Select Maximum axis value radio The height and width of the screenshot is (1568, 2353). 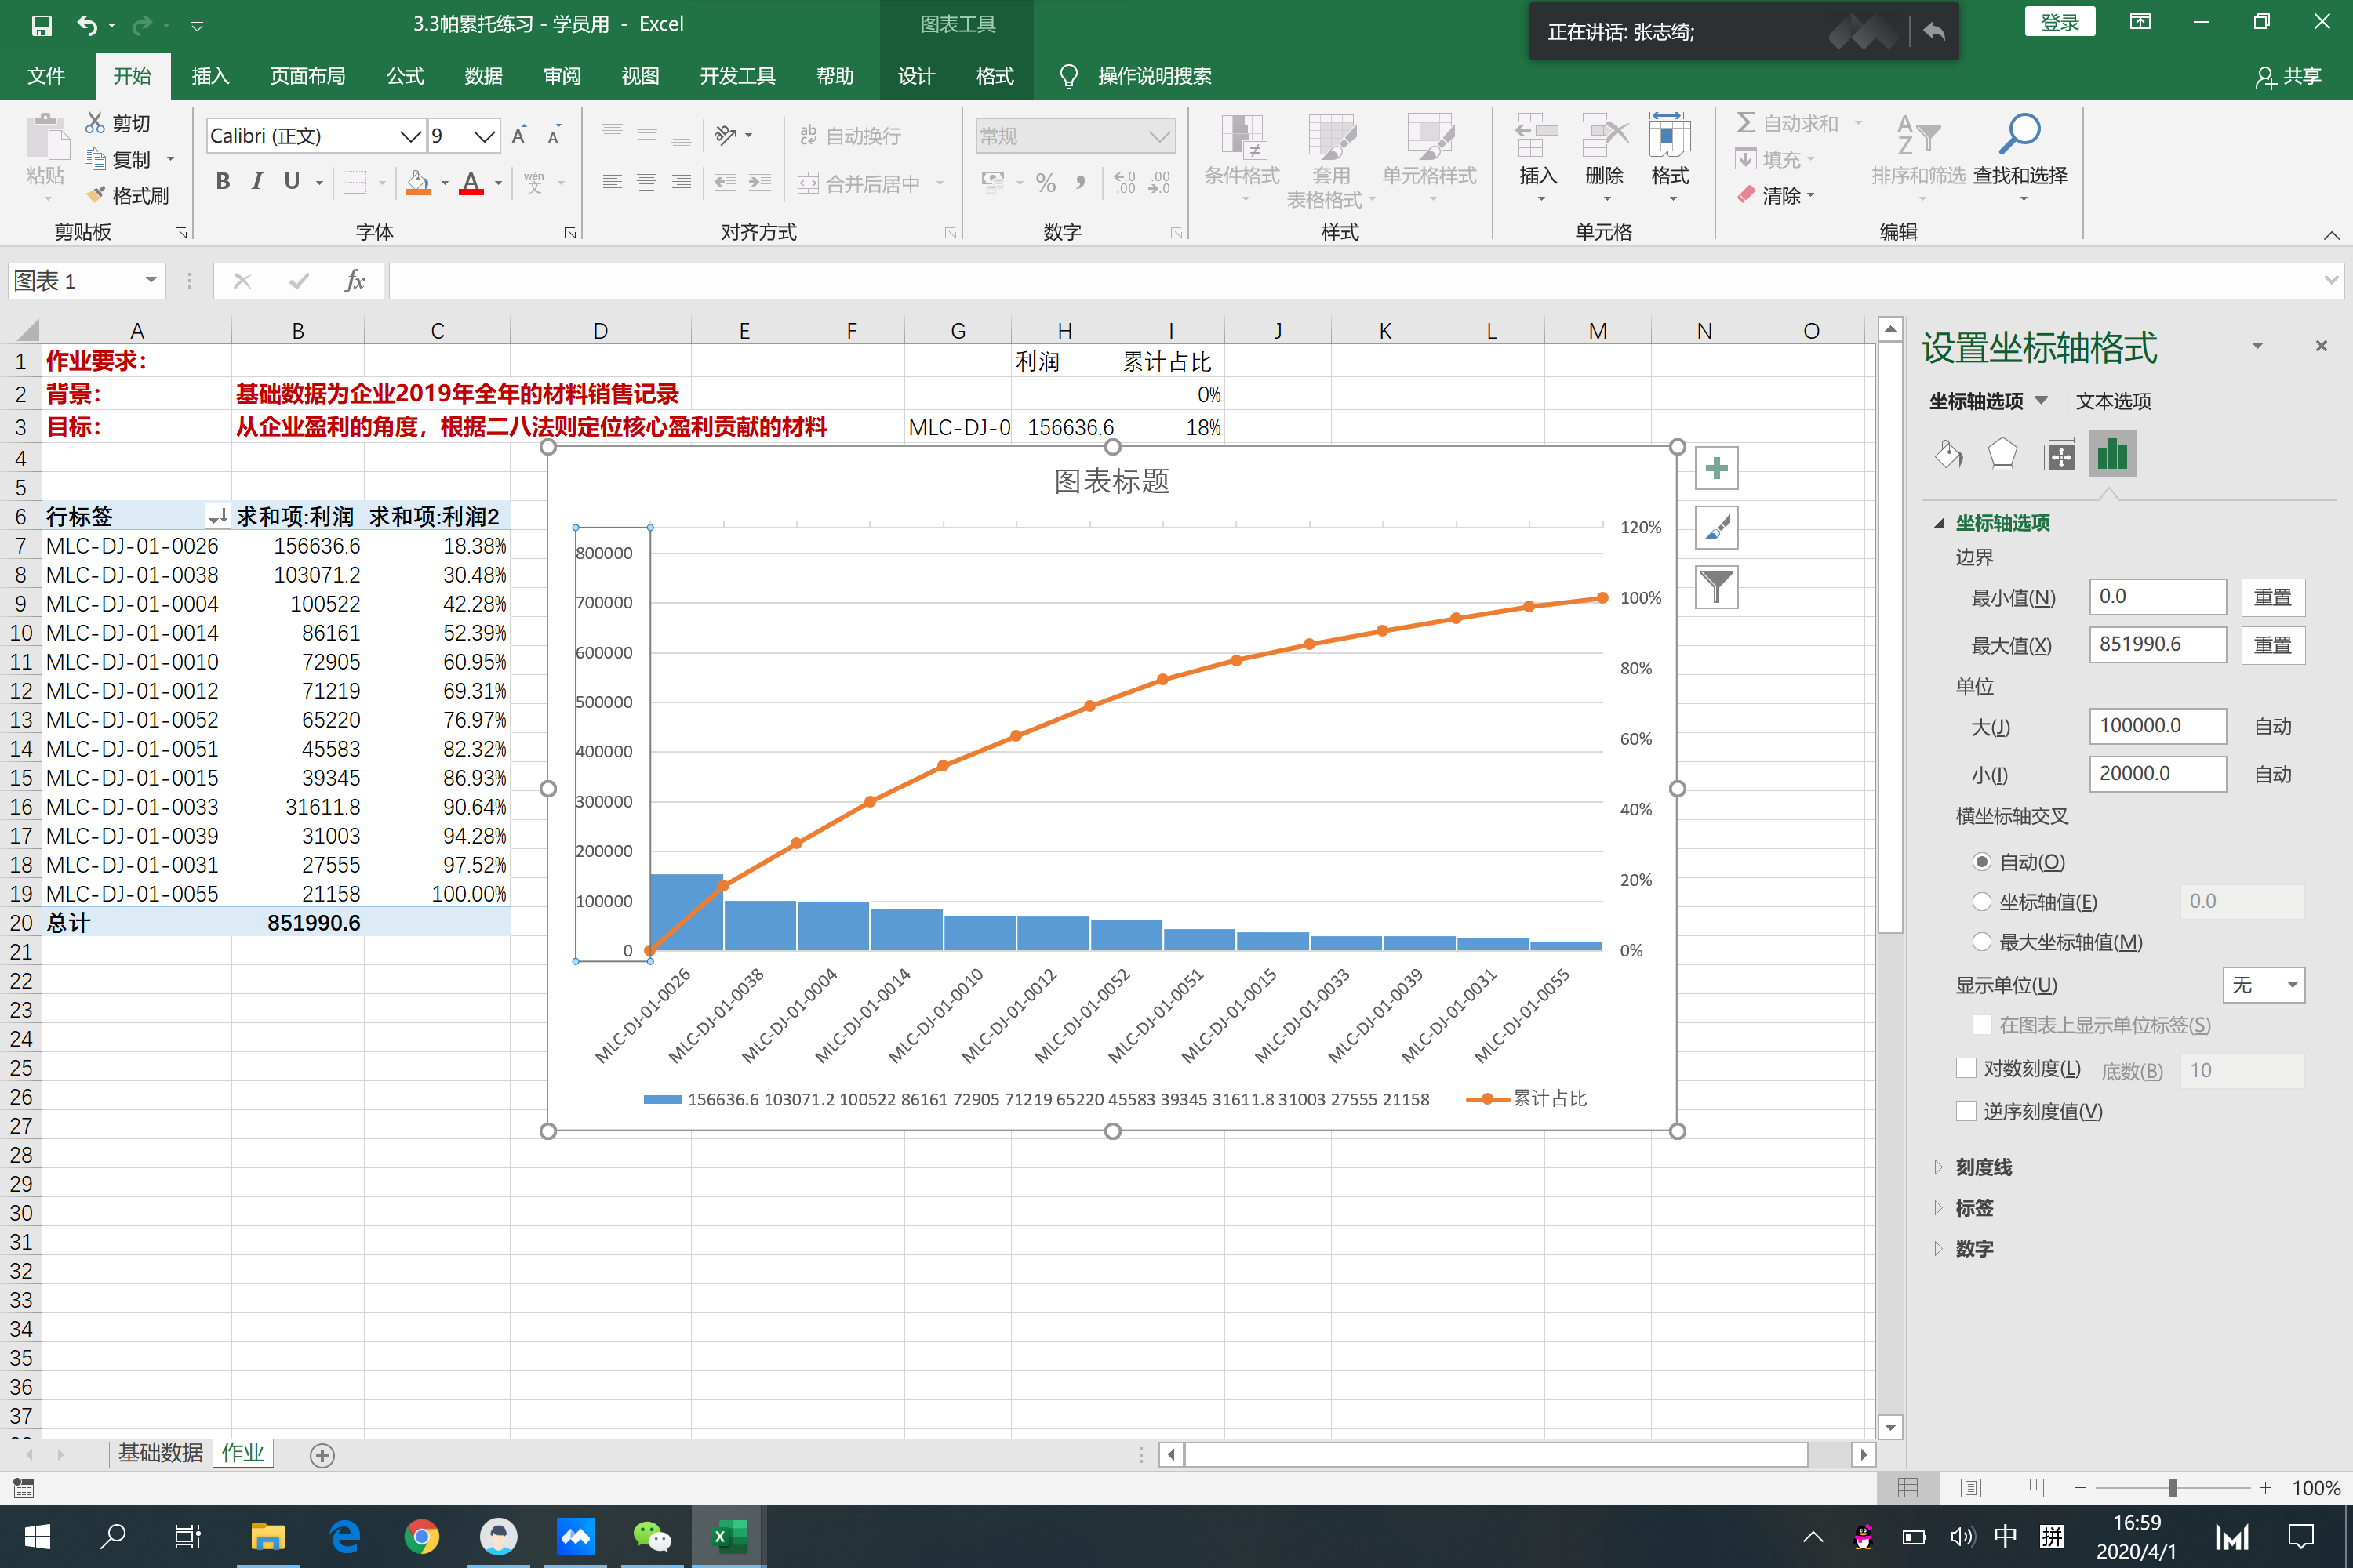[1981, 942]
